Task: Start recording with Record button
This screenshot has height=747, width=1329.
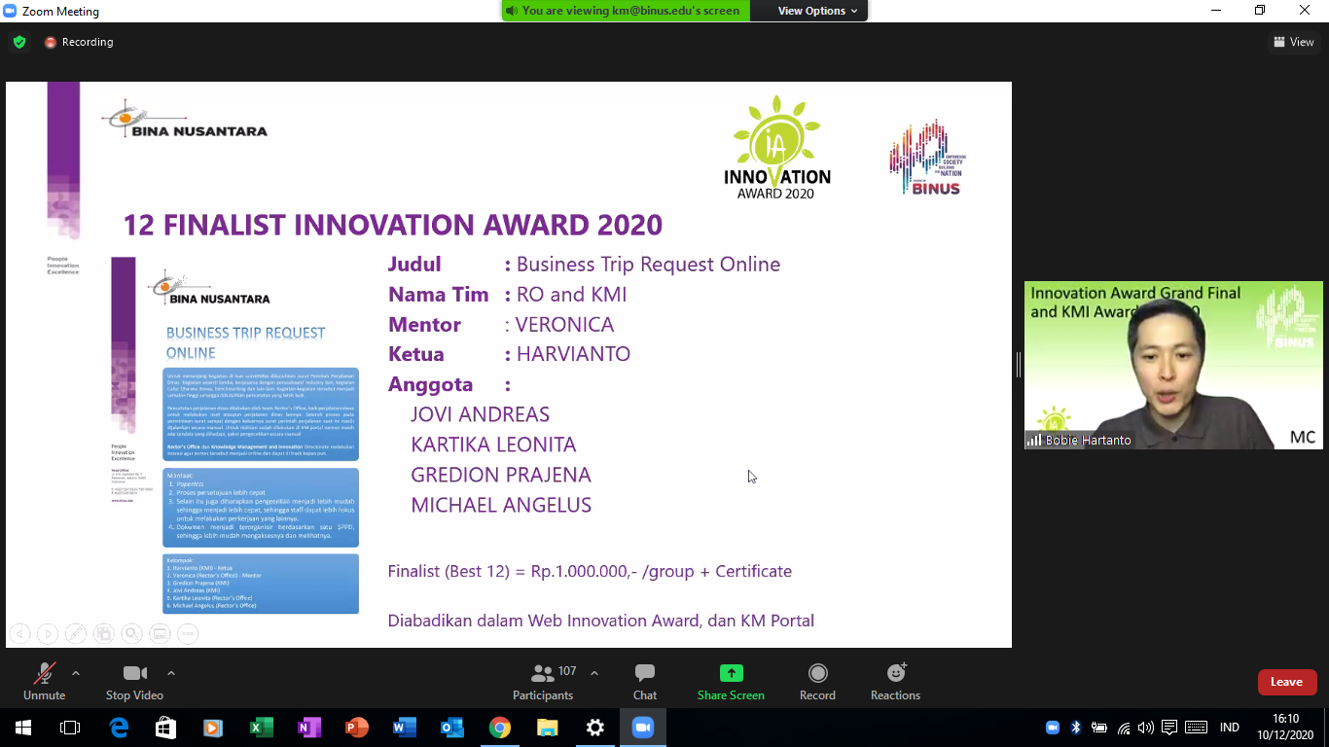Action: 817,681
